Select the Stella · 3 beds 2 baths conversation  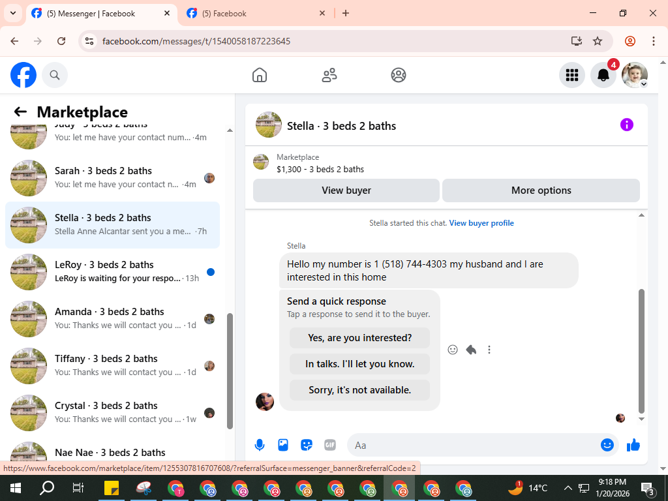pos(112,225)
